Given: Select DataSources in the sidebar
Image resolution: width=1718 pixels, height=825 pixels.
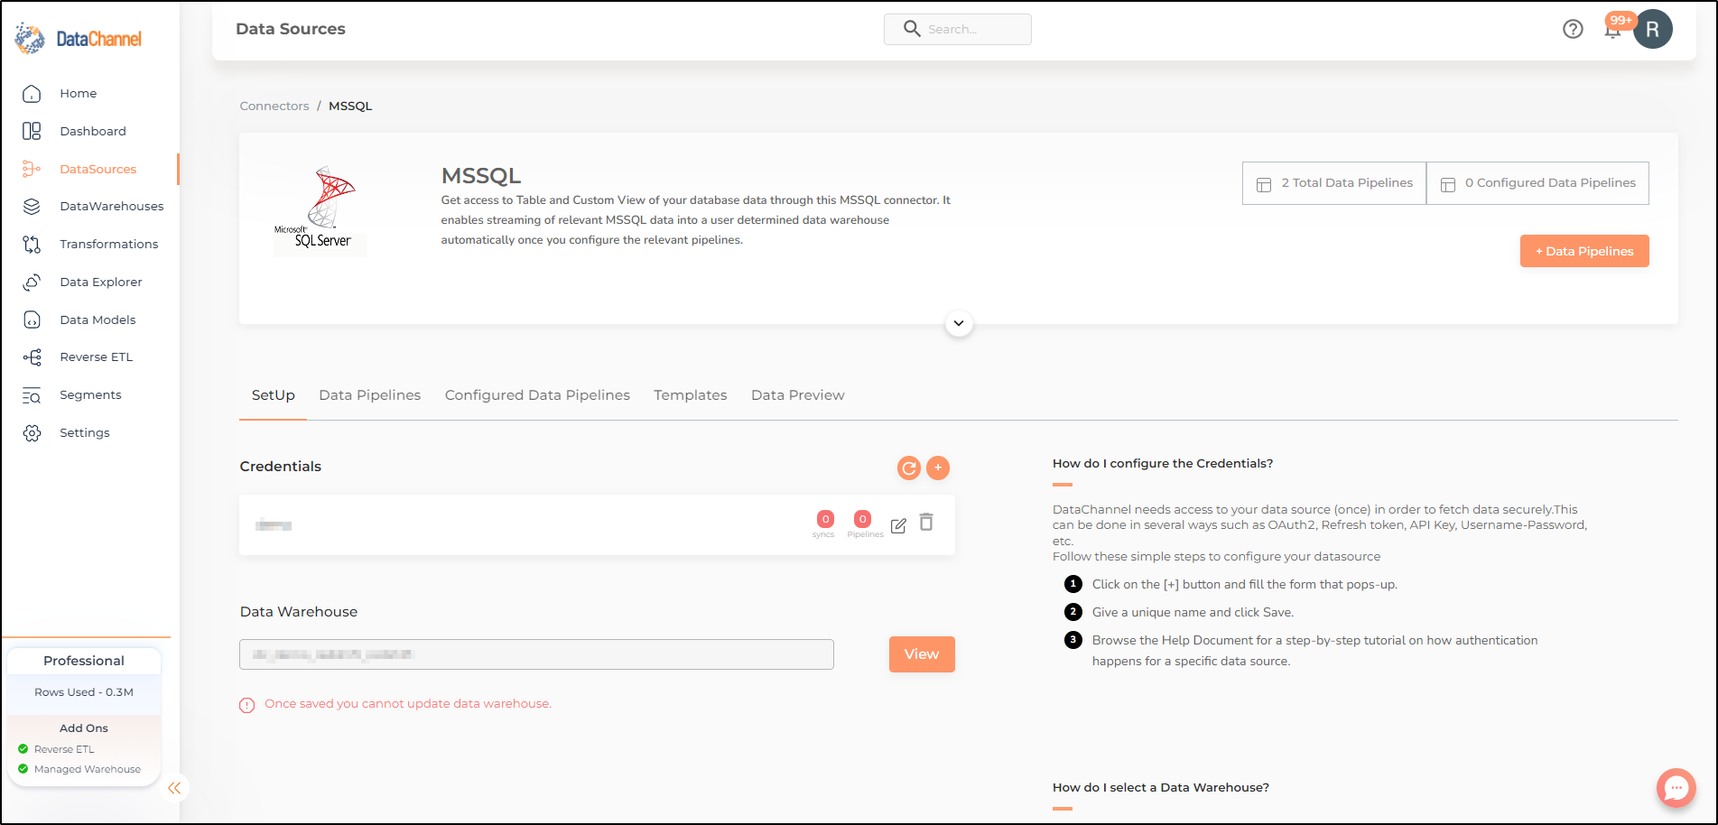Looking at the screenshot, I should coord(98,169).
